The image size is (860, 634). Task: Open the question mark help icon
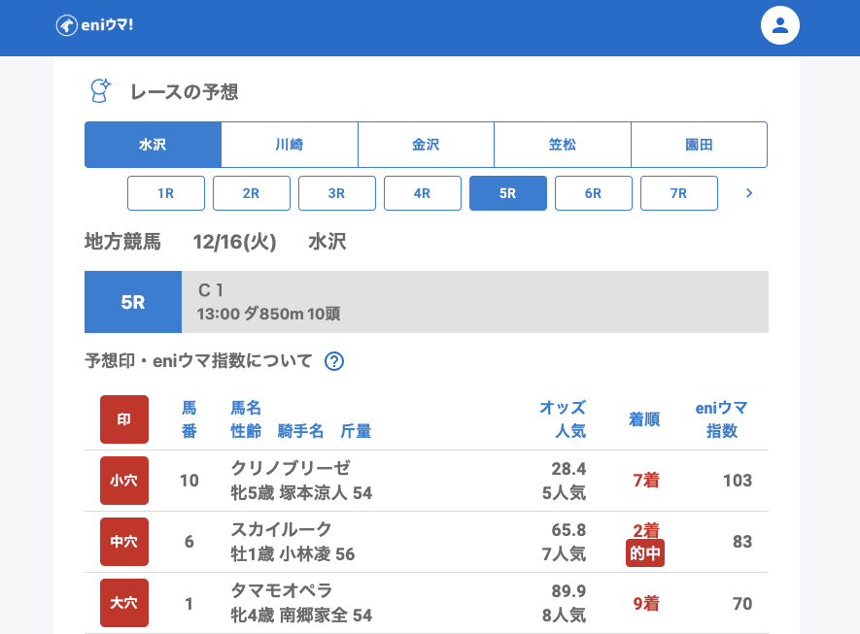(334, 361)
